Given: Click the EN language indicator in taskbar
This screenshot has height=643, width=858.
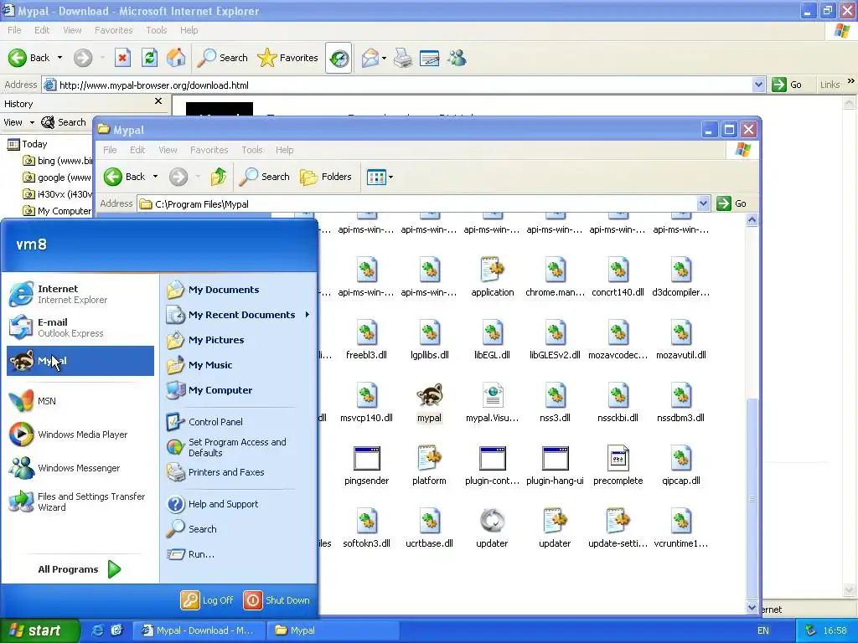Looking at the screenshot, I should point(762,630).
